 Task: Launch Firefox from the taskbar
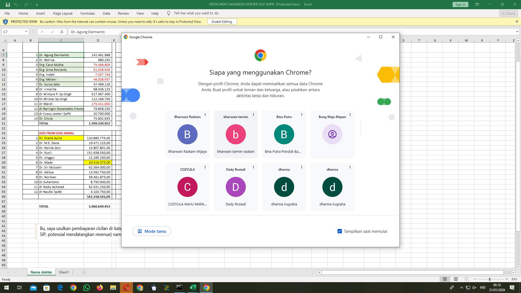100,288
